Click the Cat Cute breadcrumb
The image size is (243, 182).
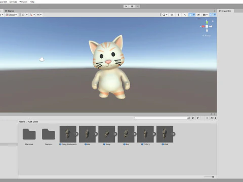(x=33, y=122)
